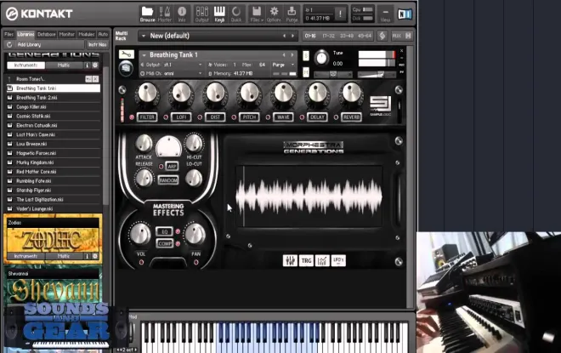Click the round snapshot icon below wrench
The width and height of the screenshot is (561, 353).
pos(126,68)
